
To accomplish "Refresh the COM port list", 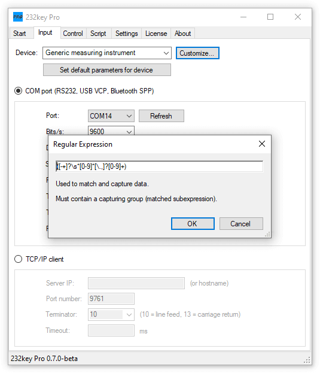I will (x=161, y=116).
